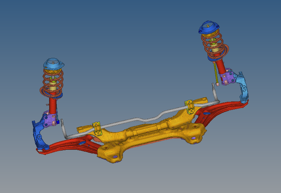Select the left stabilizer bar bushing bracket
The image size is (281, 193).
[97, 129]
